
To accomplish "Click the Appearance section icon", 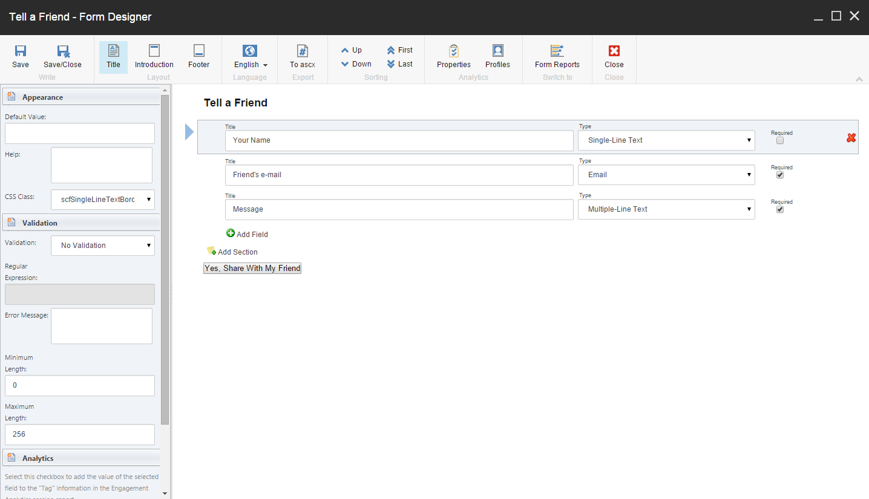I will (x=11, y=97).
